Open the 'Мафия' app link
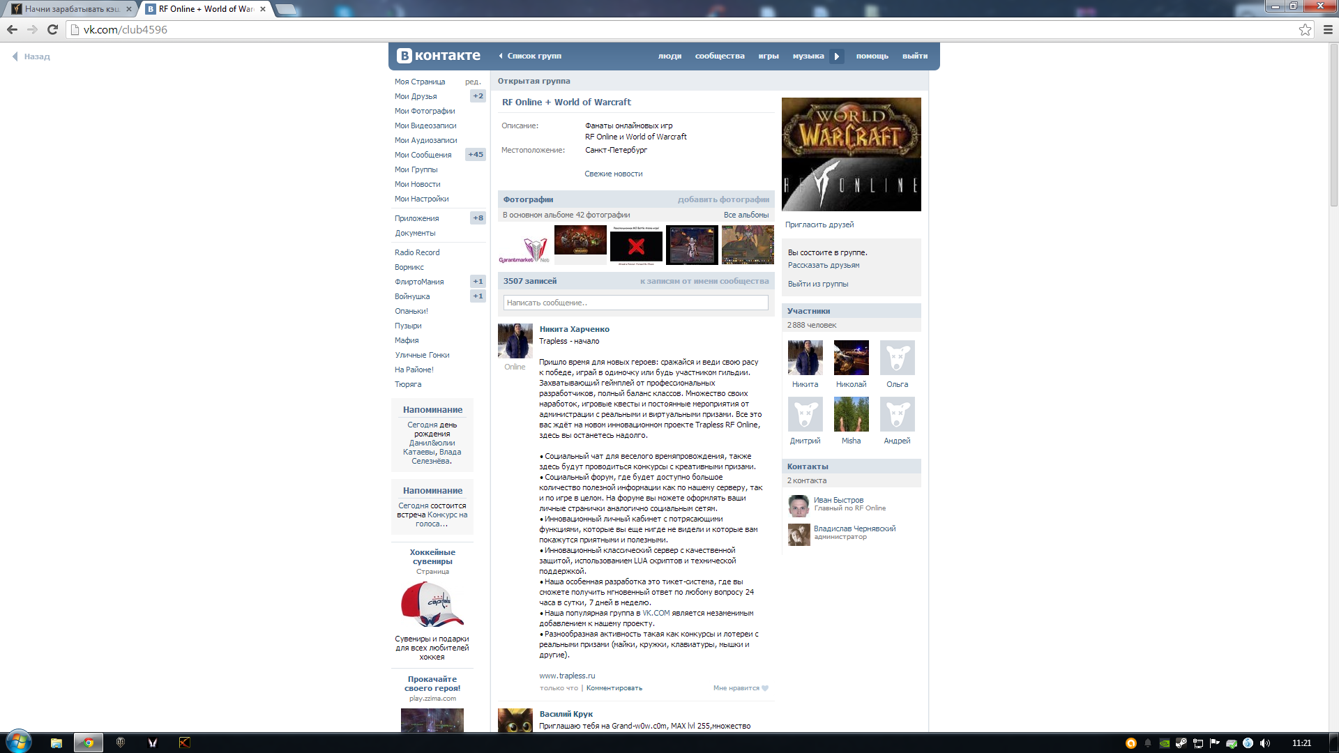This screenshot has height=753, width=1339. [x=407, y=340]
